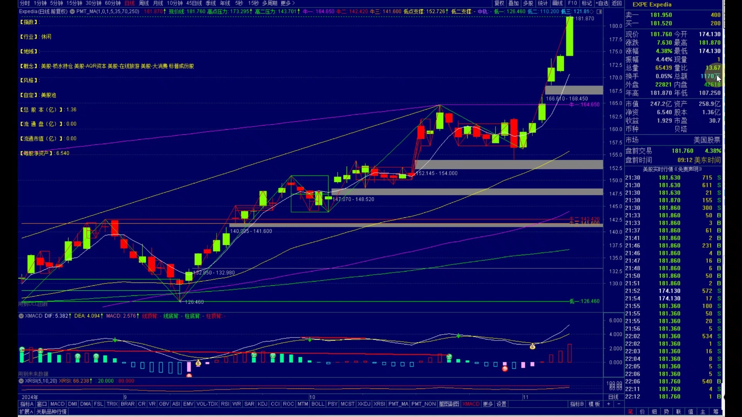Open the 模板 template menu
Screen dimensions: 742x417
(x=594, y=404)
